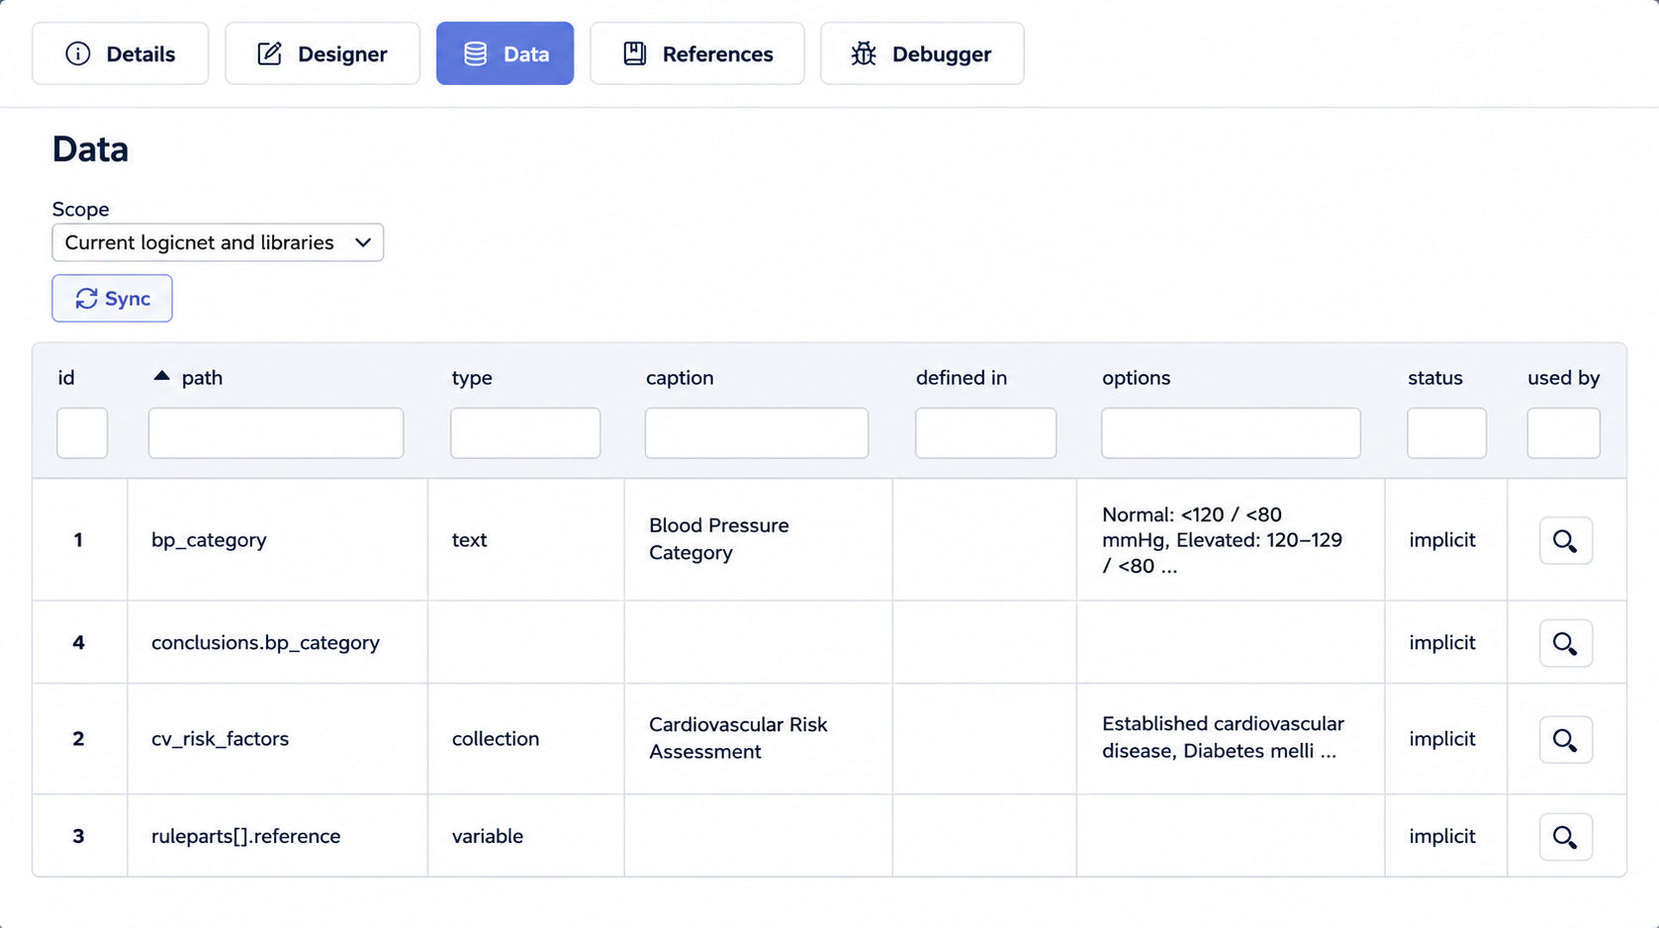Viewport: 1659px width, 928px height.
Task: Click magnifier icon for cv_risk_factors row
Action: (1565, 739)
